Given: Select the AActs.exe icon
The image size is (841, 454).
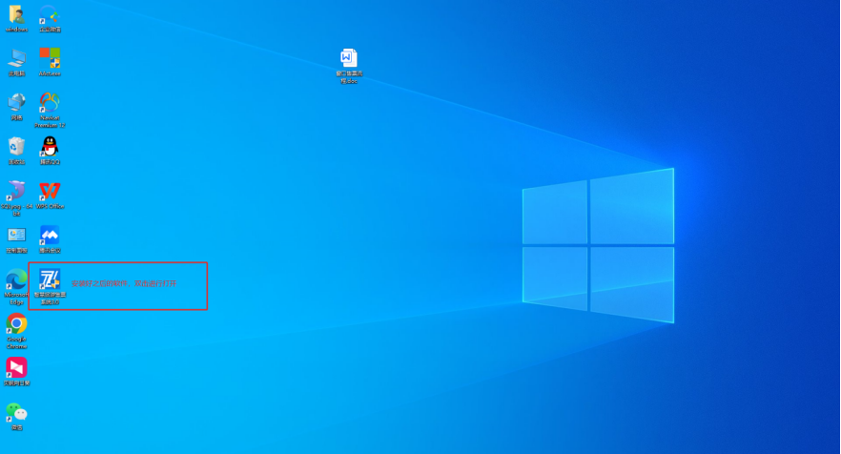Looking at the screenshot, I should click(50, 59).
